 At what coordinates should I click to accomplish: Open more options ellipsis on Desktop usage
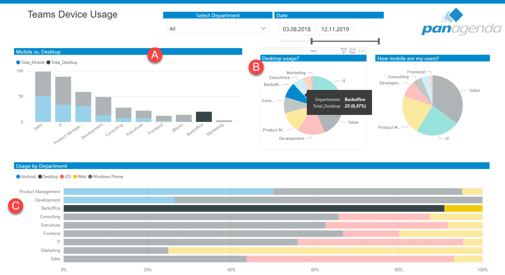click(361, 51)
